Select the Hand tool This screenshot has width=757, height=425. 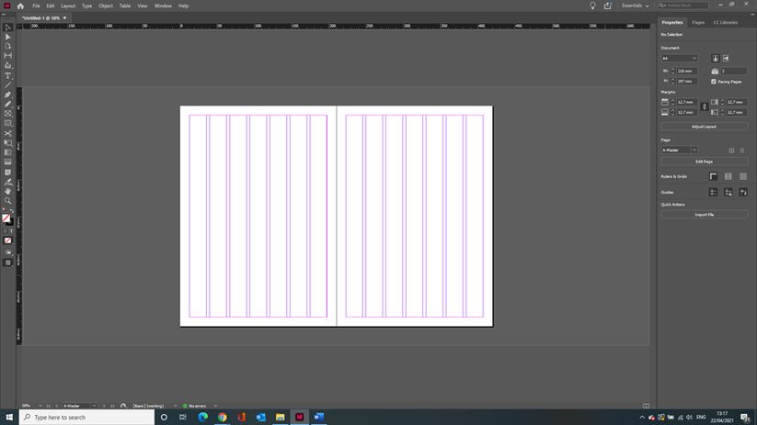click(7, 191)
